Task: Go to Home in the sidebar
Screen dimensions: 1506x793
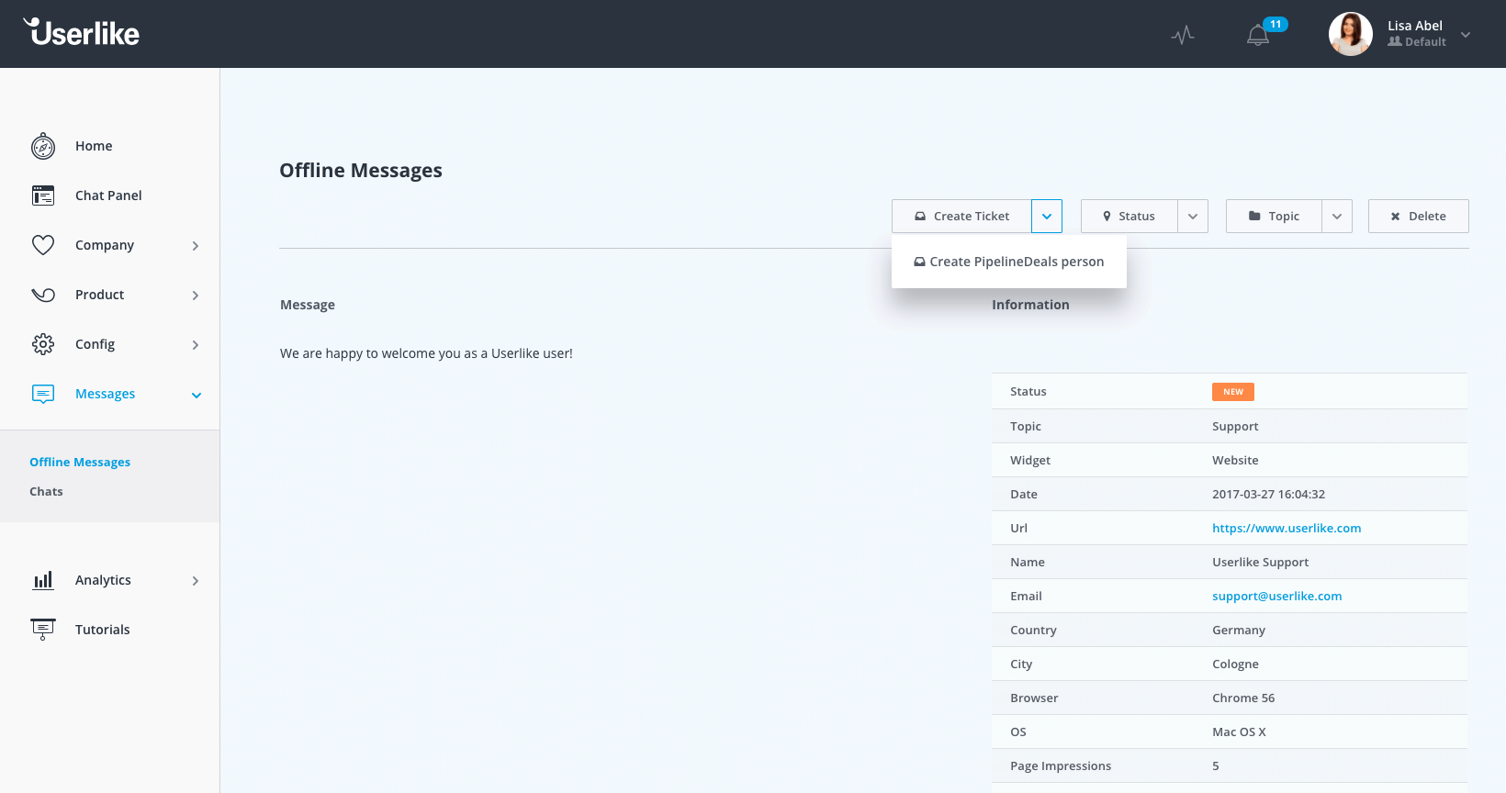Action: click(x=94, y=146)
